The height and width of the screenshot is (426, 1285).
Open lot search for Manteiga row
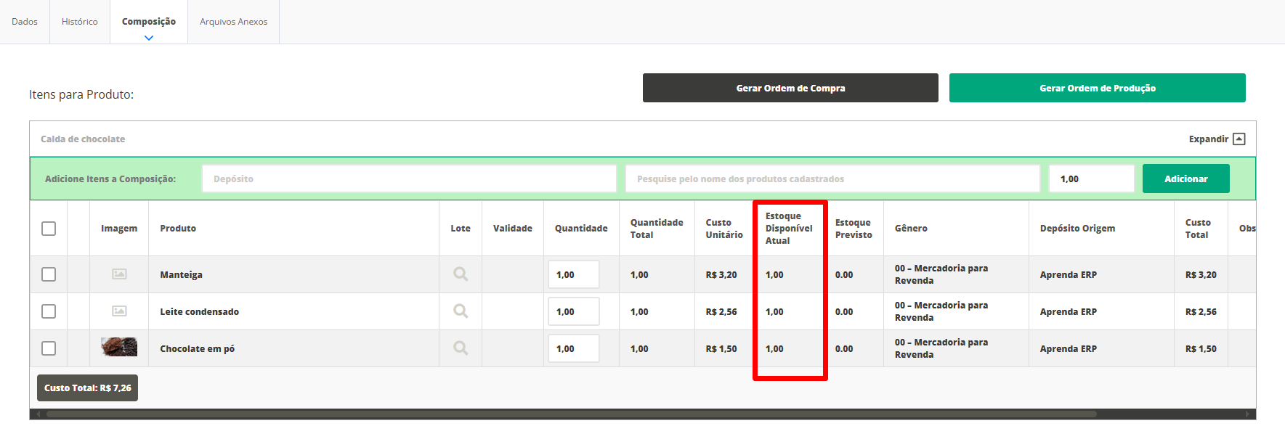(461, 274)
